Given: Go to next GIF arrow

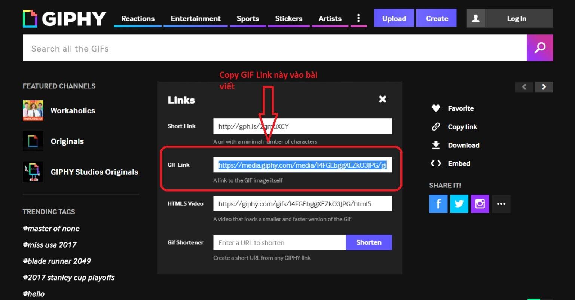Looking at the screenshot, I should coord(544,87).
